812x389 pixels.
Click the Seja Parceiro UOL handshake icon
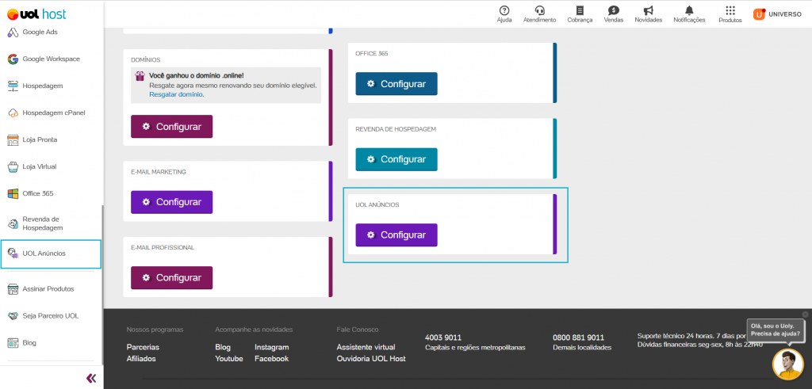[x=13, y=315]
